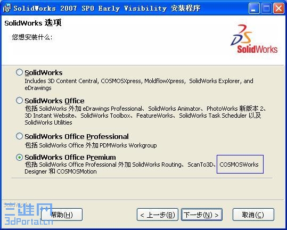Select the SolidWorks radio option
The height and width of the screenshot is (230, 287).
click(19, 72)
